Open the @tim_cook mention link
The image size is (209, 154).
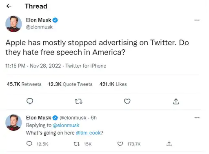click(x=88, y=133)
